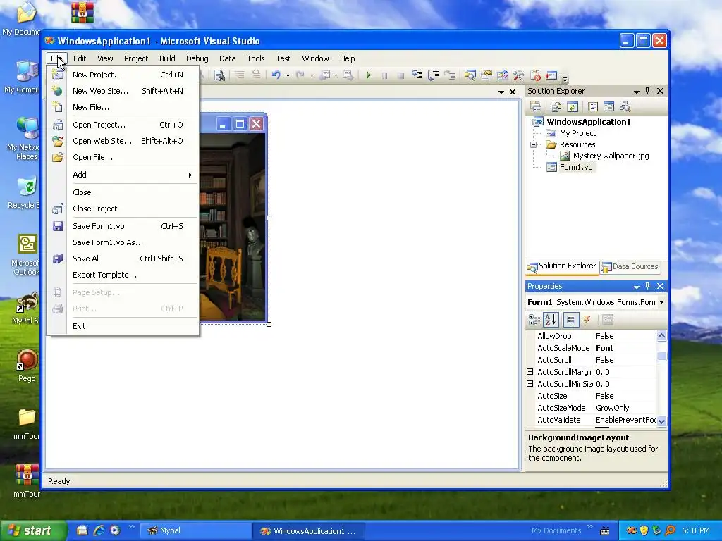Select Form1.vb in Solution Explorer
The height and width of the screenshot is (541, 722).
575,167
